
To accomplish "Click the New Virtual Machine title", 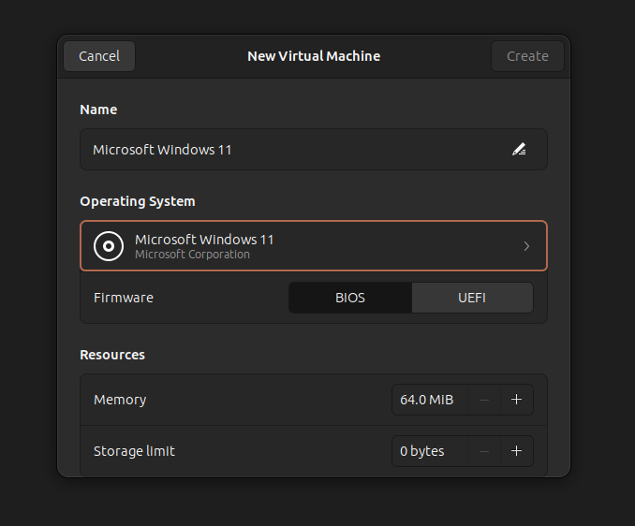I will click(314, 56).
